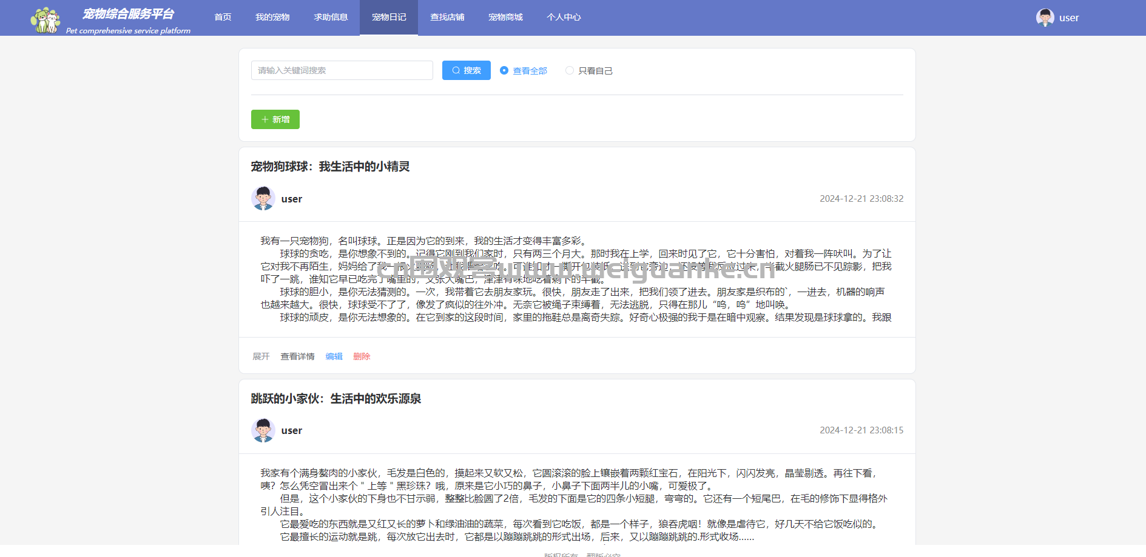Click the green 新增 button

(275, 119)
